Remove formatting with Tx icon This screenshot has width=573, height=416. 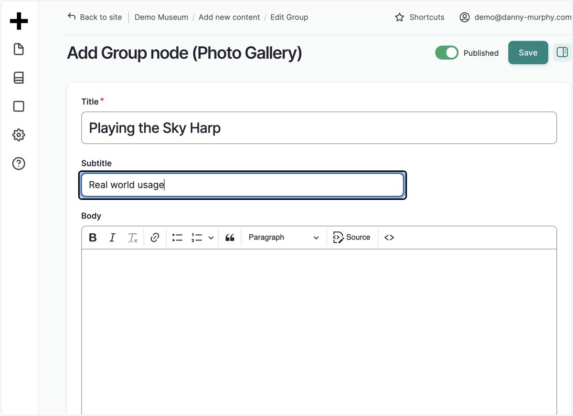point(133,238)
